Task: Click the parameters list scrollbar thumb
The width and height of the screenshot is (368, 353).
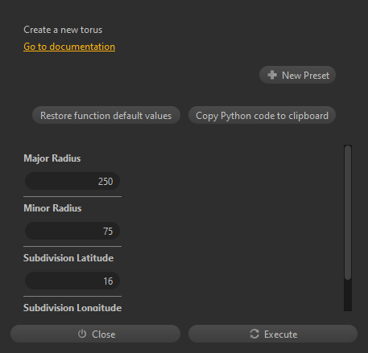Action: coord(348,212)
